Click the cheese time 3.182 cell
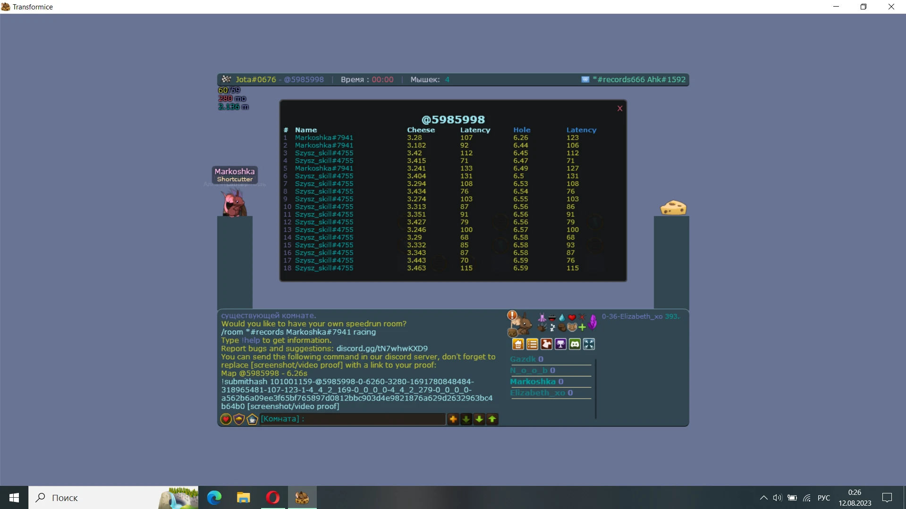This screenshot has width=906, height=509. click(416, 145)
